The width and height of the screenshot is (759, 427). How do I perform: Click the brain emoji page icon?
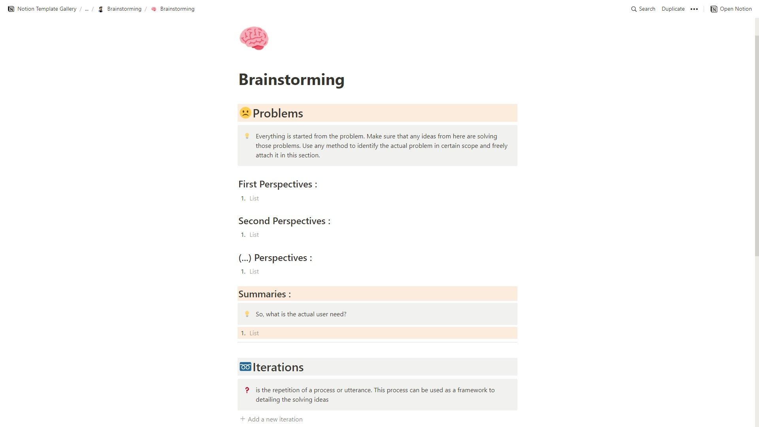(x=254, y=38)
